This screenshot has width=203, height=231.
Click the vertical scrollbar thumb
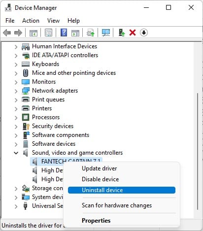[x=198, y=151]
